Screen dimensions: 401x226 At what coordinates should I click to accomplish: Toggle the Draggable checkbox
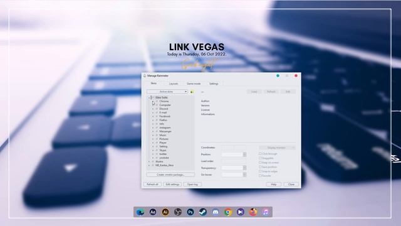tap(261, 158)
